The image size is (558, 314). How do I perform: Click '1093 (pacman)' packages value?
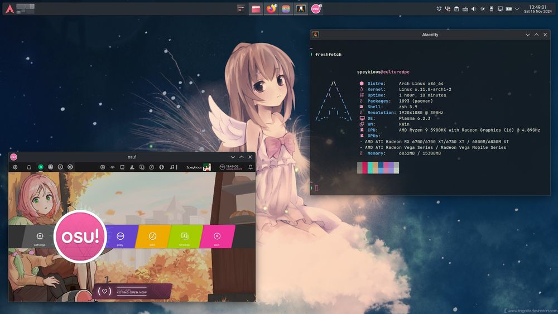click(x=416, y=101)
